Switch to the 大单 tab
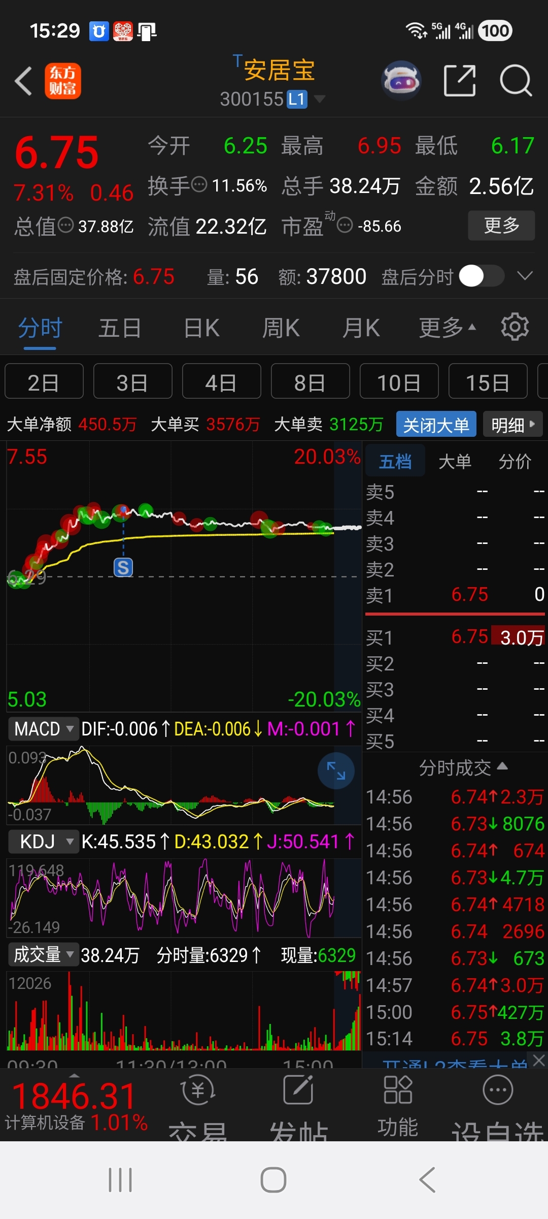The image size is (548, 1219). pos(455,461)
